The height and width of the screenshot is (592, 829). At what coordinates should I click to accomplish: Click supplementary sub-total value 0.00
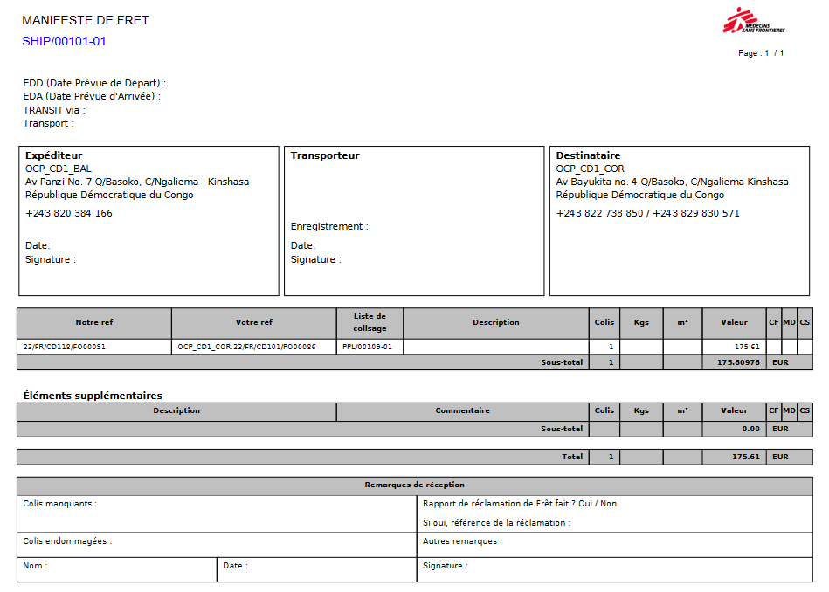[750, 430]
